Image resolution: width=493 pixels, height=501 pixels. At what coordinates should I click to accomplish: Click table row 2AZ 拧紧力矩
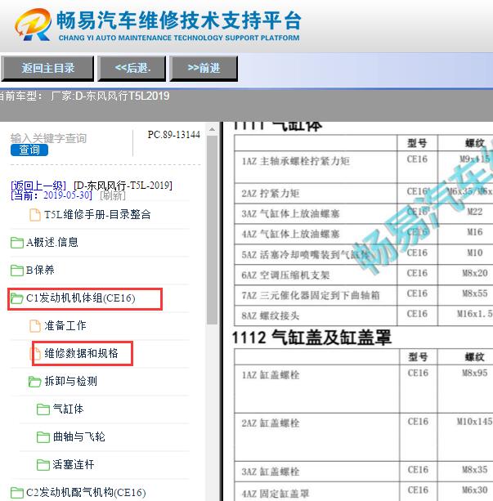point(364,194)
